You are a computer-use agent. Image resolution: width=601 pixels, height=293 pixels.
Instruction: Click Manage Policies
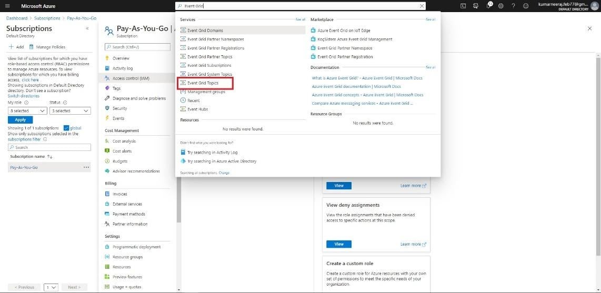point(47,47)
